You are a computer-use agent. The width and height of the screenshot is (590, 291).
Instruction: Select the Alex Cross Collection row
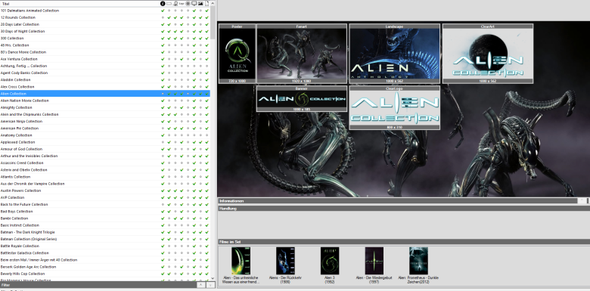click(x=105, y=87)
